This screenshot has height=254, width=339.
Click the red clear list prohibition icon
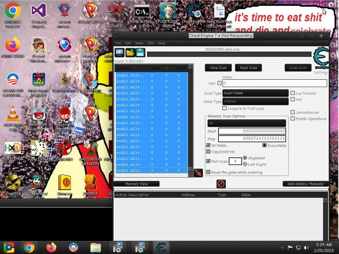tap(221, 184)
